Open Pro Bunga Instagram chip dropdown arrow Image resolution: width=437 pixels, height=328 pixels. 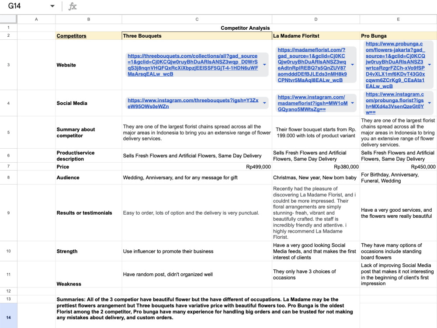430,103
